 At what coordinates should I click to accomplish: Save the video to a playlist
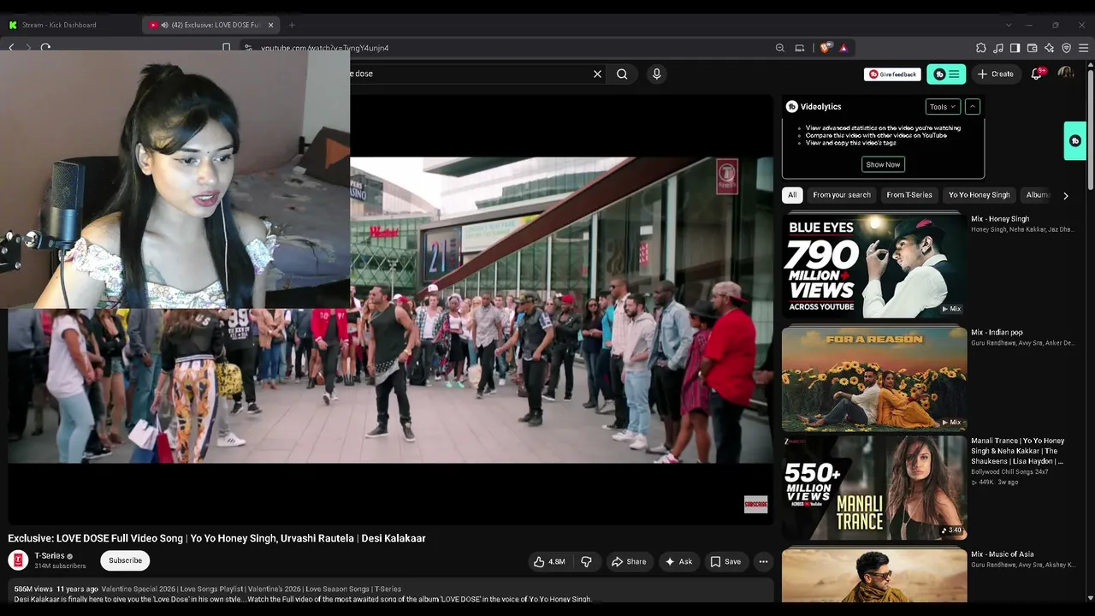point(725,562)
